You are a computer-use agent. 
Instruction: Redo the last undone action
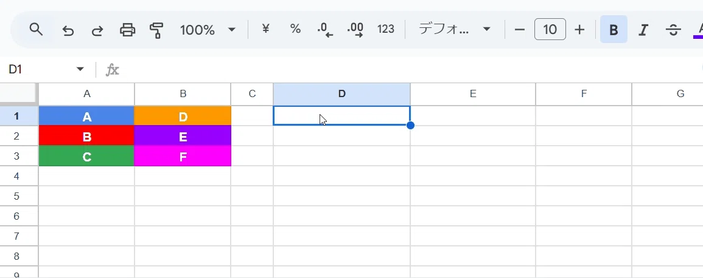coord(97,30)
